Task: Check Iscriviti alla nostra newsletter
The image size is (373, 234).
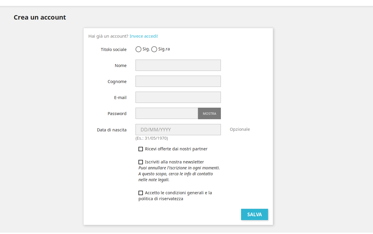Action: coord(141,162)
